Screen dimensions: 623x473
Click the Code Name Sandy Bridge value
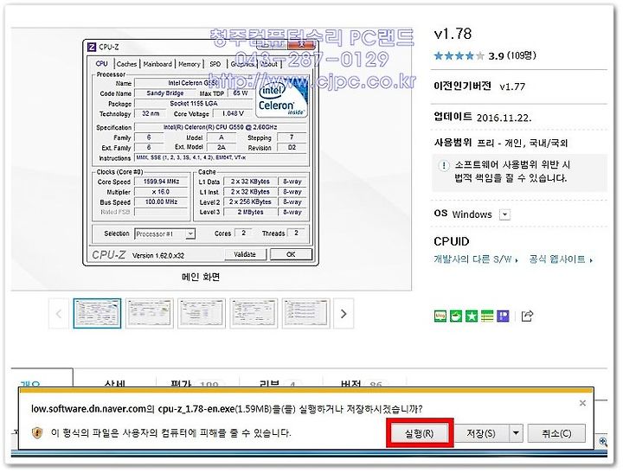(x=165, y=93)
